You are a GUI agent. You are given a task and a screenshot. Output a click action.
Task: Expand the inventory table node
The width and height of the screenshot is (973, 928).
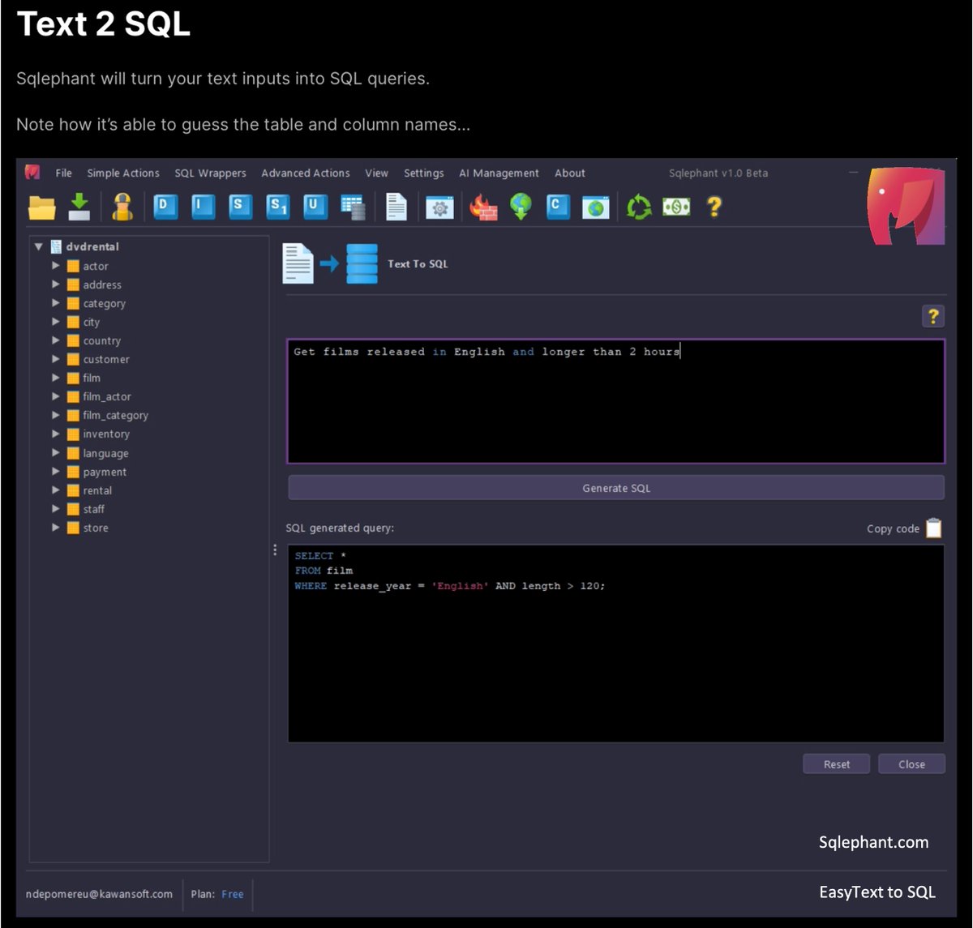coord(56,434)
